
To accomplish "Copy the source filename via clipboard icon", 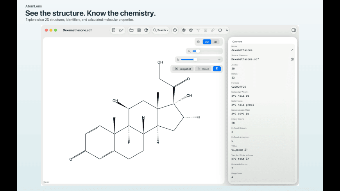I will pyautogui.click(x=292, y=59).
